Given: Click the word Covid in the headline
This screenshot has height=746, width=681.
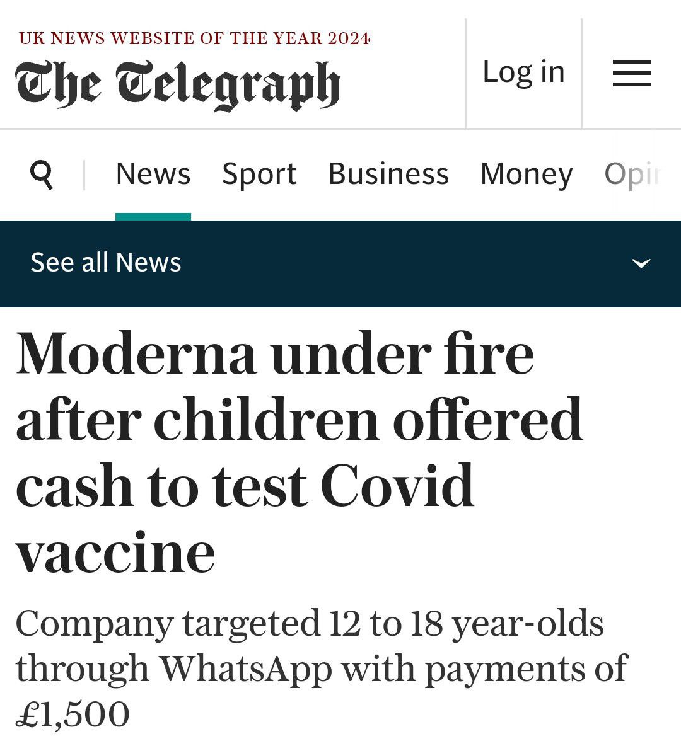Looking at the screenshot, I should 397,486.
